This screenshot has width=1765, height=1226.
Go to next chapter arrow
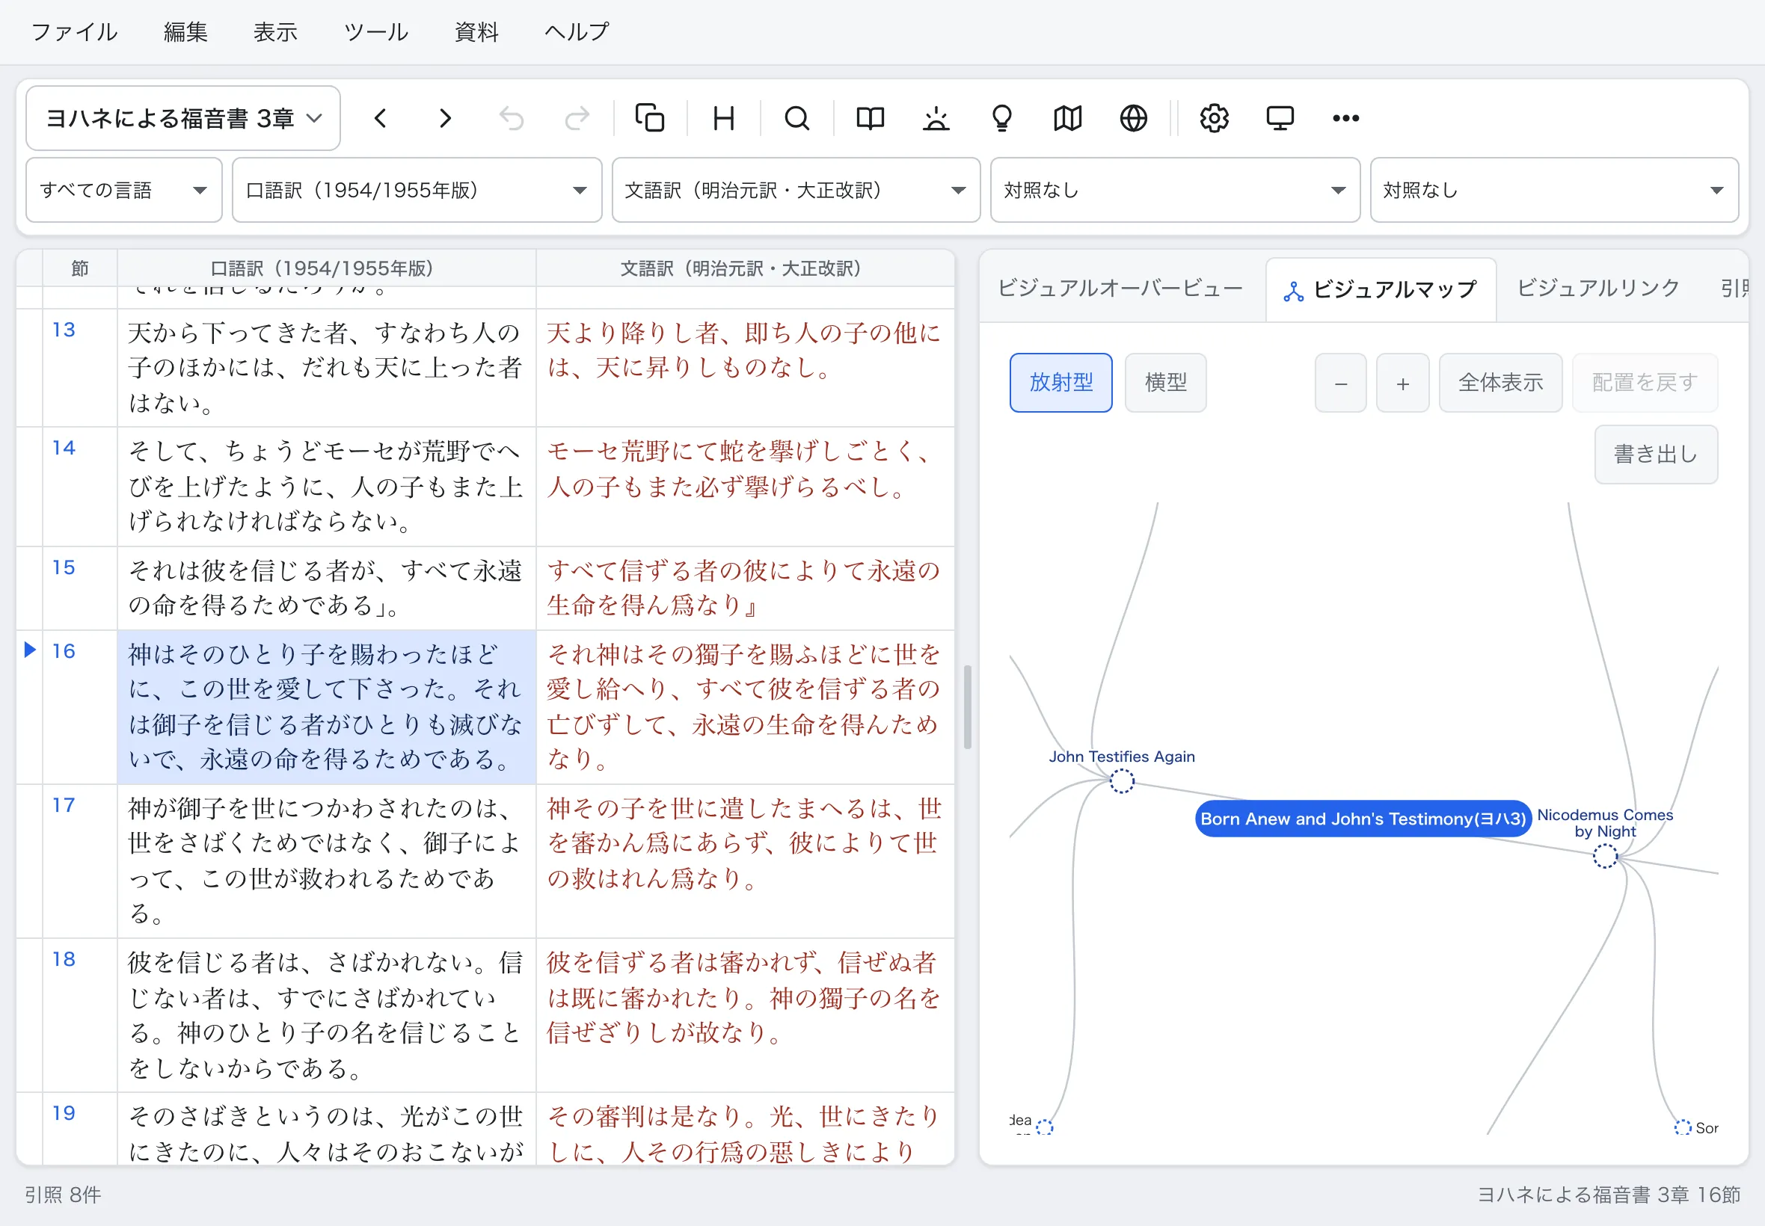445,118
